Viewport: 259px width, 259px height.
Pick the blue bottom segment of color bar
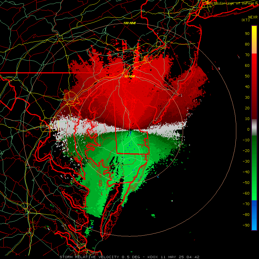[x=254, y=215]
